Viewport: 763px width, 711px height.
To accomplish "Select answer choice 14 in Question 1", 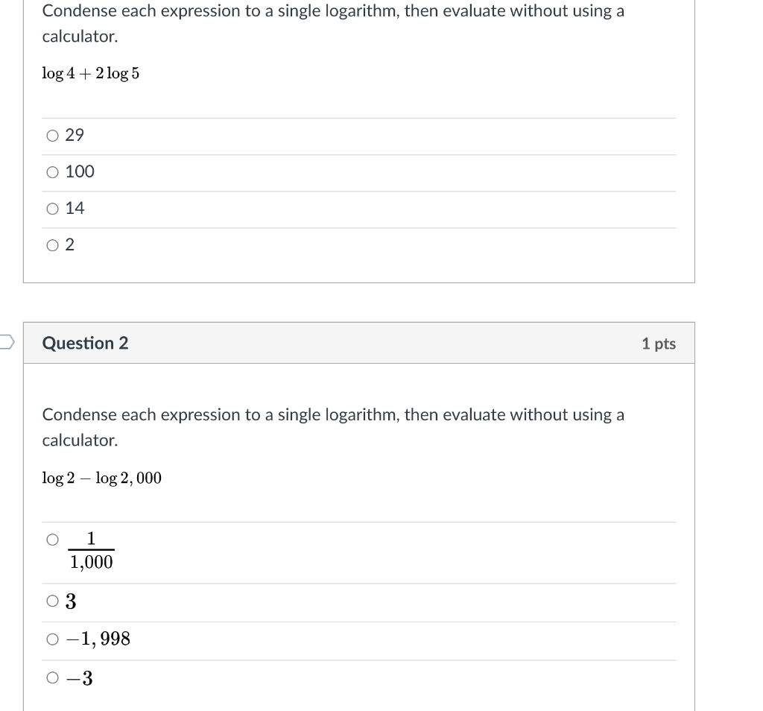I will (52, 208).
